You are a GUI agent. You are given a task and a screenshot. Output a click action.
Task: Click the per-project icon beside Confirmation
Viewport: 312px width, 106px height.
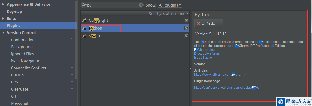(72, 40)
